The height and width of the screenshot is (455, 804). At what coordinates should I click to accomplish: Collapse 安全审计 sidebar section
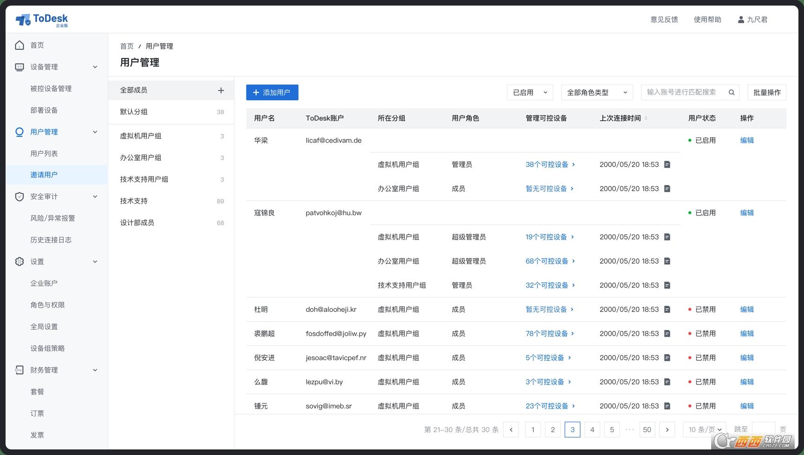point(95,196)
